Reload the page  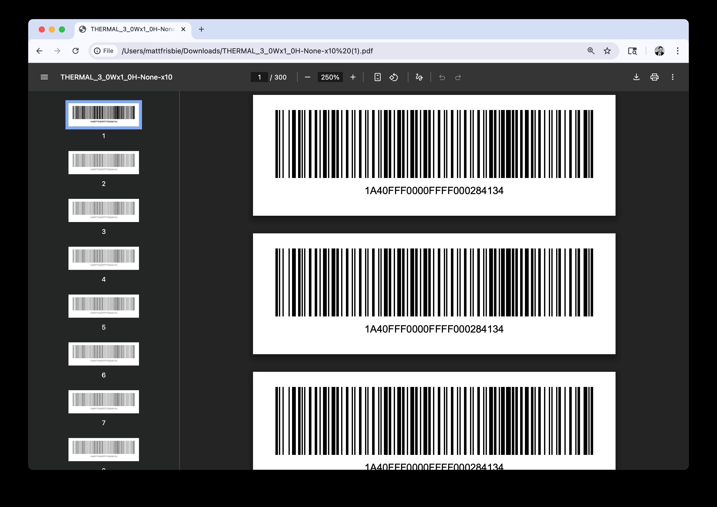(x=76, y=51)
